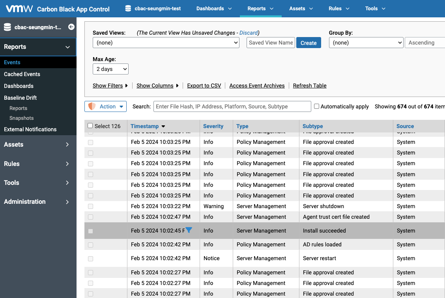Sort by Source column header

405,126
